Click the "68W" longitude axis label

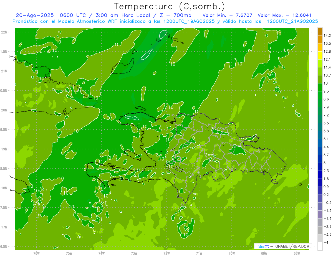296,253
